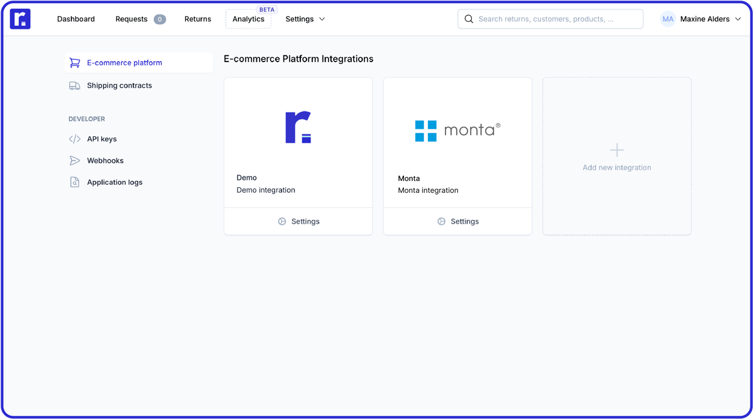Click the Requests count badge showing 0
This screenshot has height=419, width=754.
coord(160,19)
